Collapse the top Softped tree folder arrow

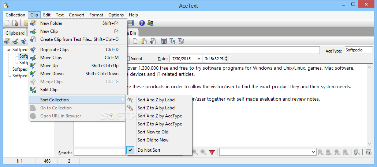click(9, 50)
